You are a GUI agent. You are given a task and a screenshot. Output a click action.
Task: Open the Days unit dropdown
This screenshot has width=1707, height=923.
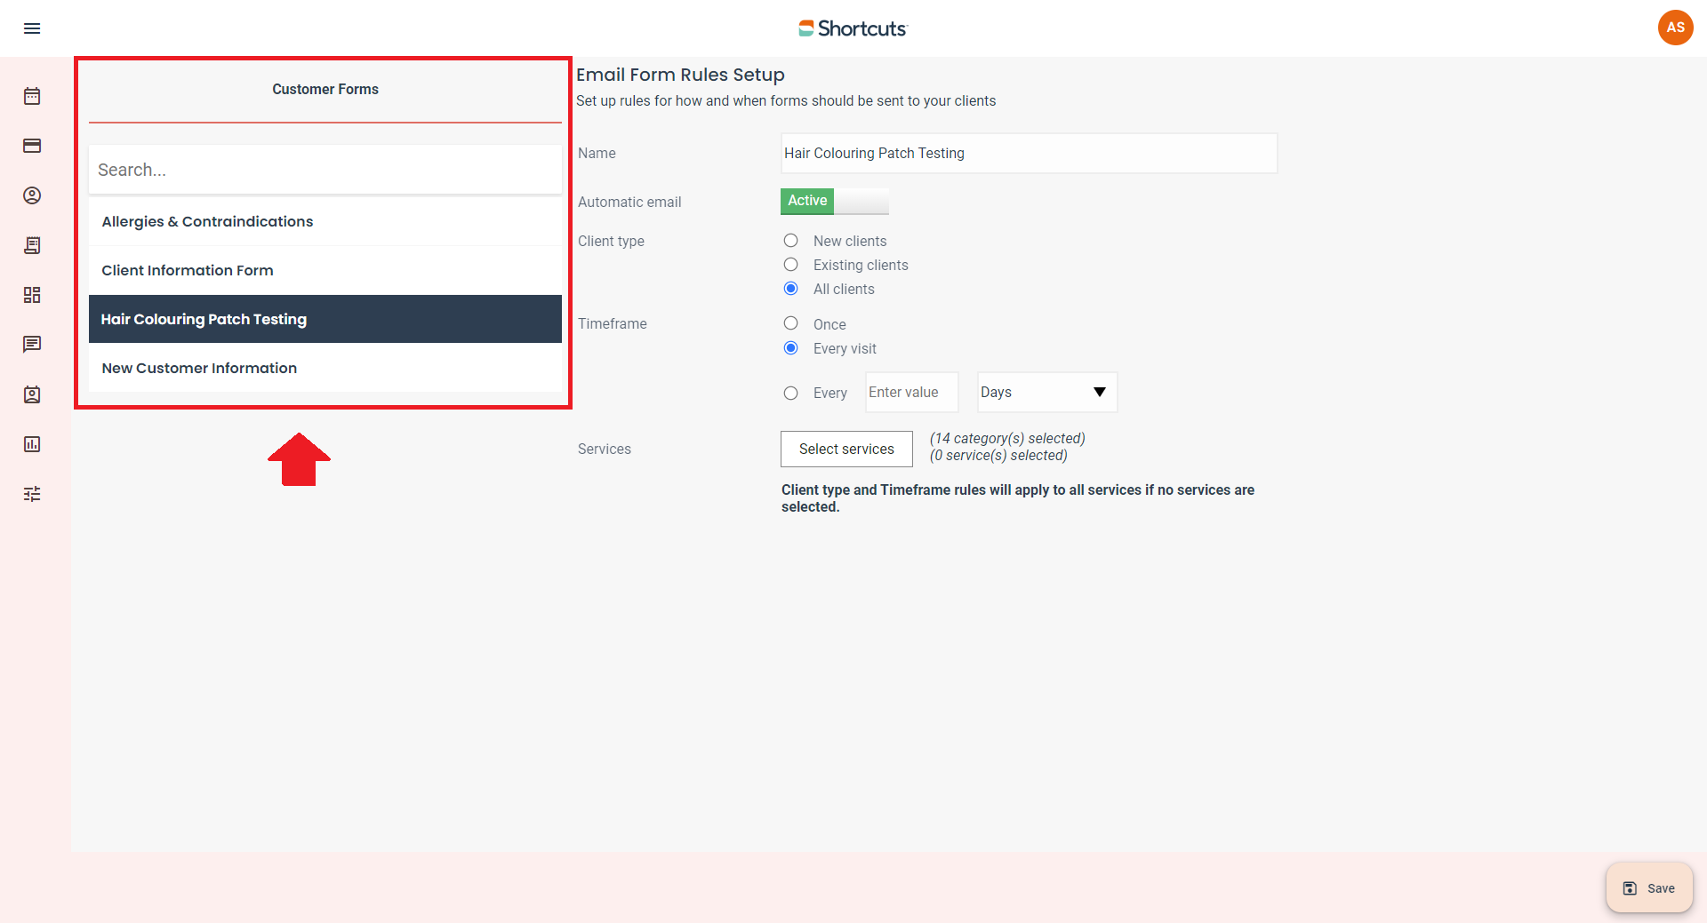pos(1046,393)
